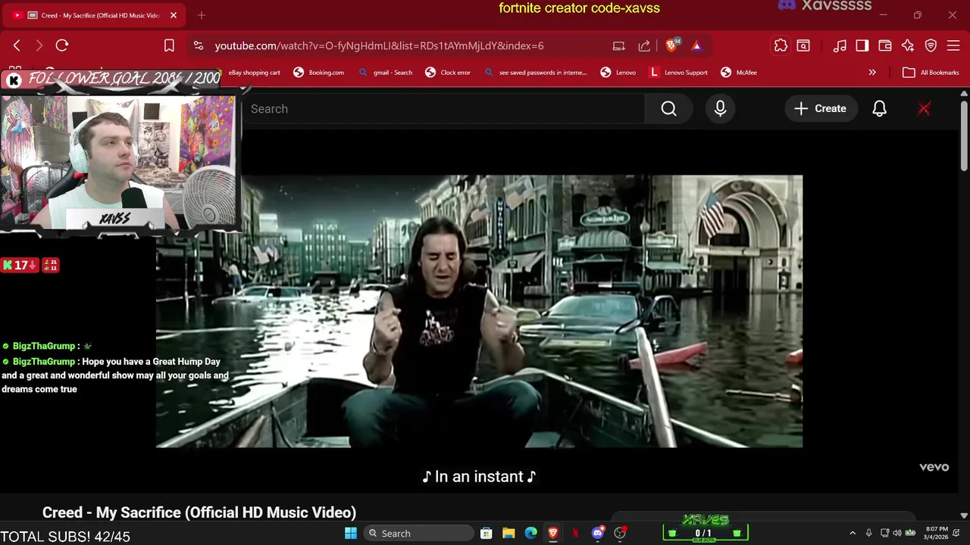The image size is (970, 545).
Task: Open OBS Studio from taskbar
Action: [620, 533]
